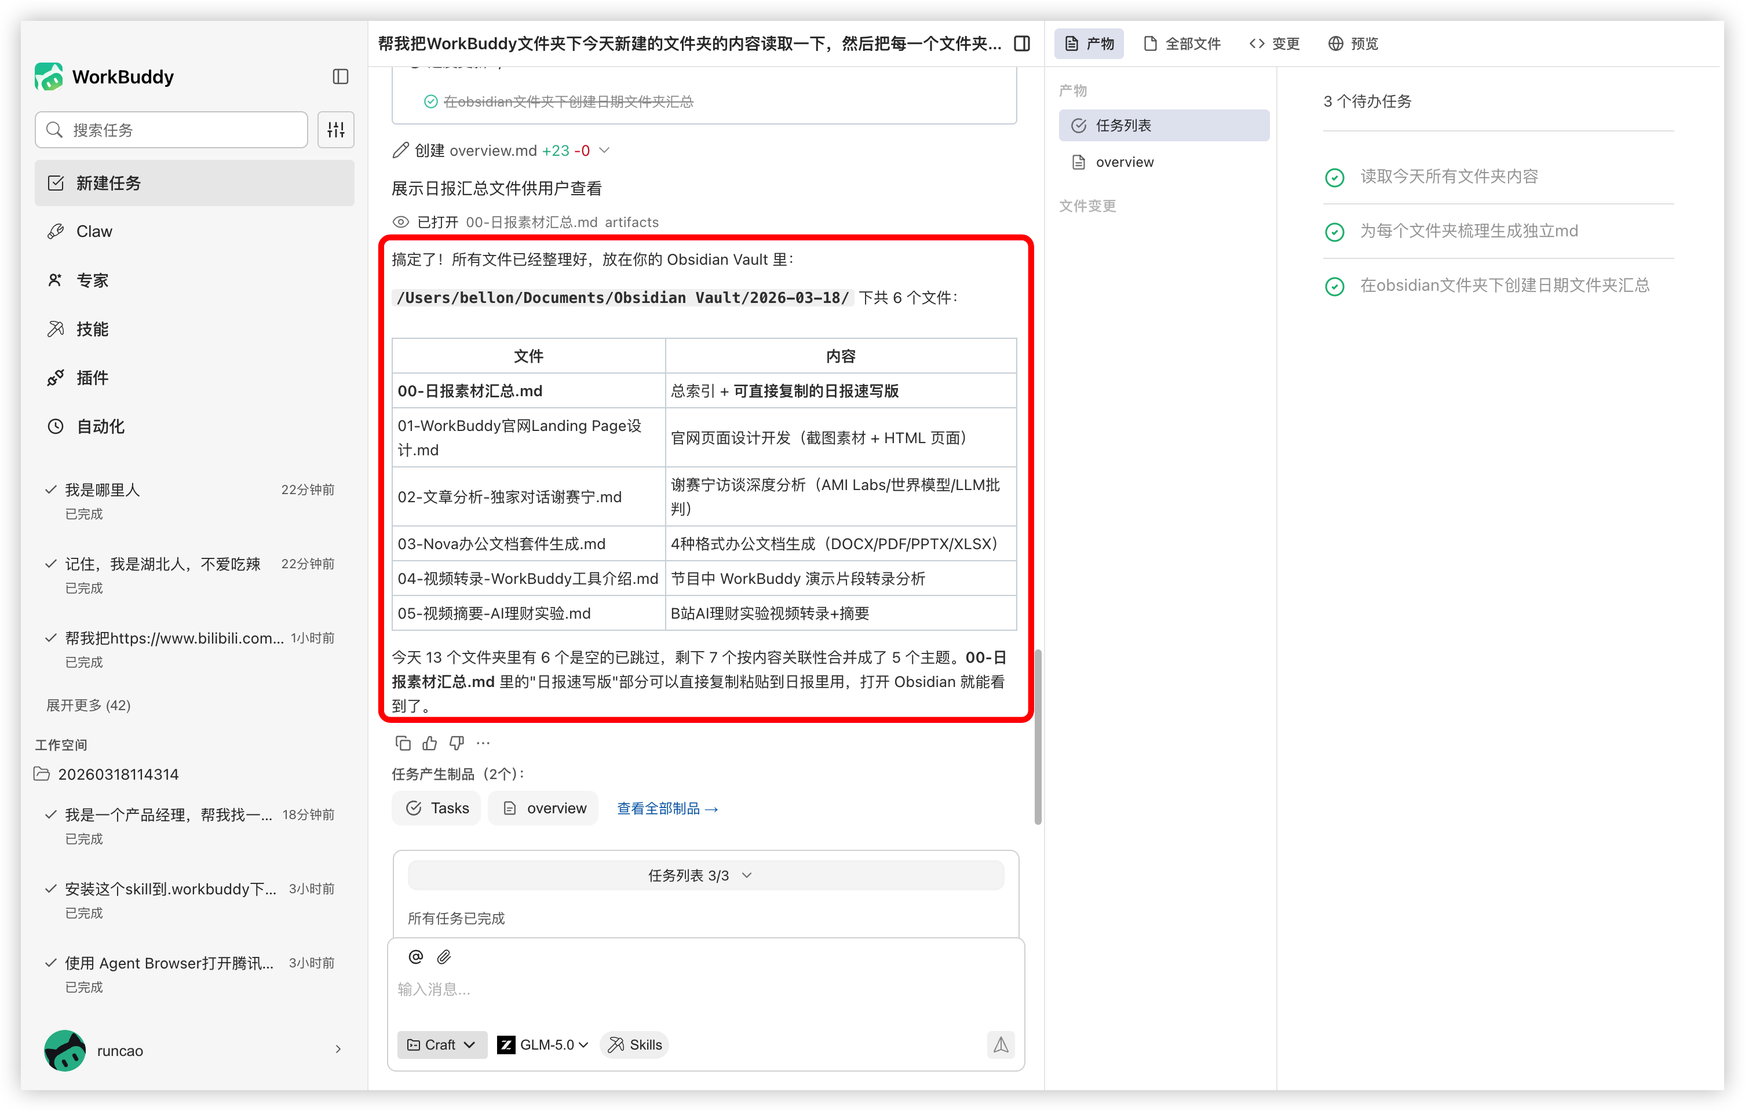Screen dimensions: 1745x1111
Task: Click the paperclip attachment icon
Action: 444,957
